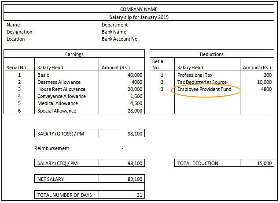This screenshot has width=280, height=203.
Task: Select the Special Allowance amount 28,000
Action: coord(133,111)
